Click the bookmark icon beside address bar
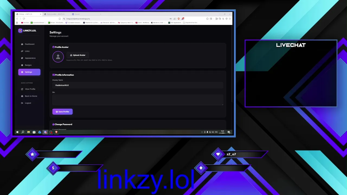This screenshot has height=195, width=347. pyautogui.click(x=60, y=19)
